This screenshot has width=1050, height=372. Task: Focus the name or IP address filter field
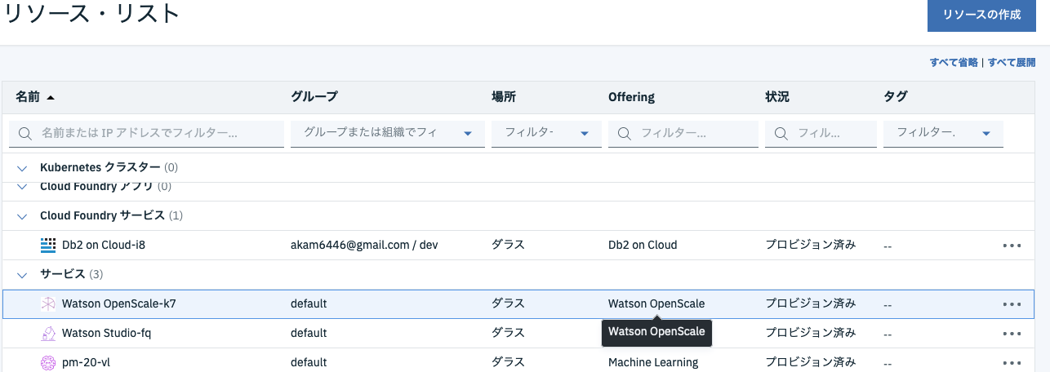click(146, 133)
